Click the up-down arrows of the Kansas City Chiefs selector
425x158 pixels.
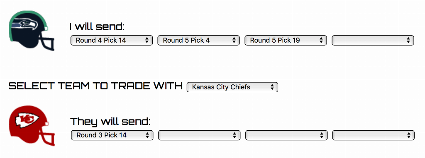pos(272,87)
